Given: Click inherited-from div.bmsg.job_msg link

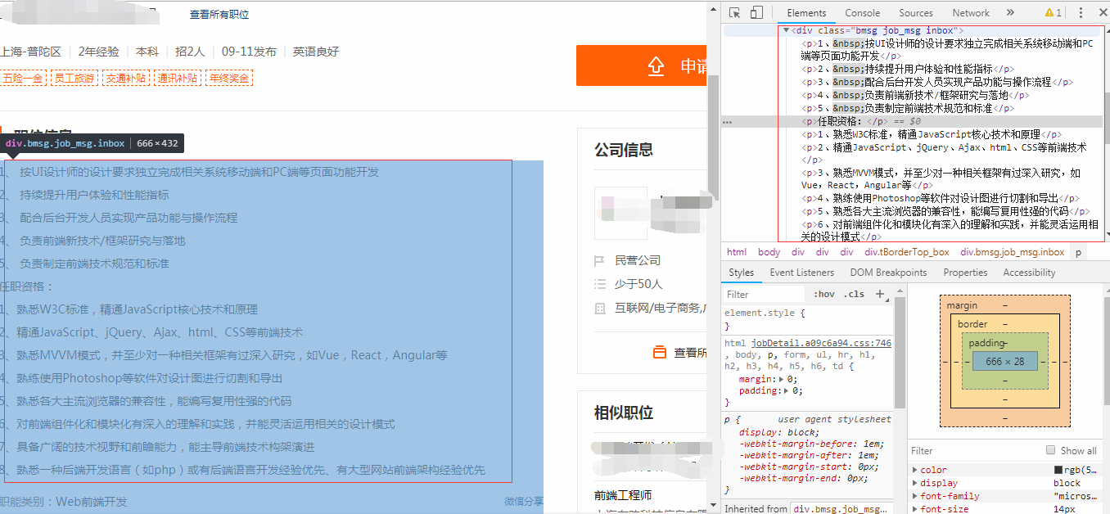Looking at the screenshot, I should point(840,509).
